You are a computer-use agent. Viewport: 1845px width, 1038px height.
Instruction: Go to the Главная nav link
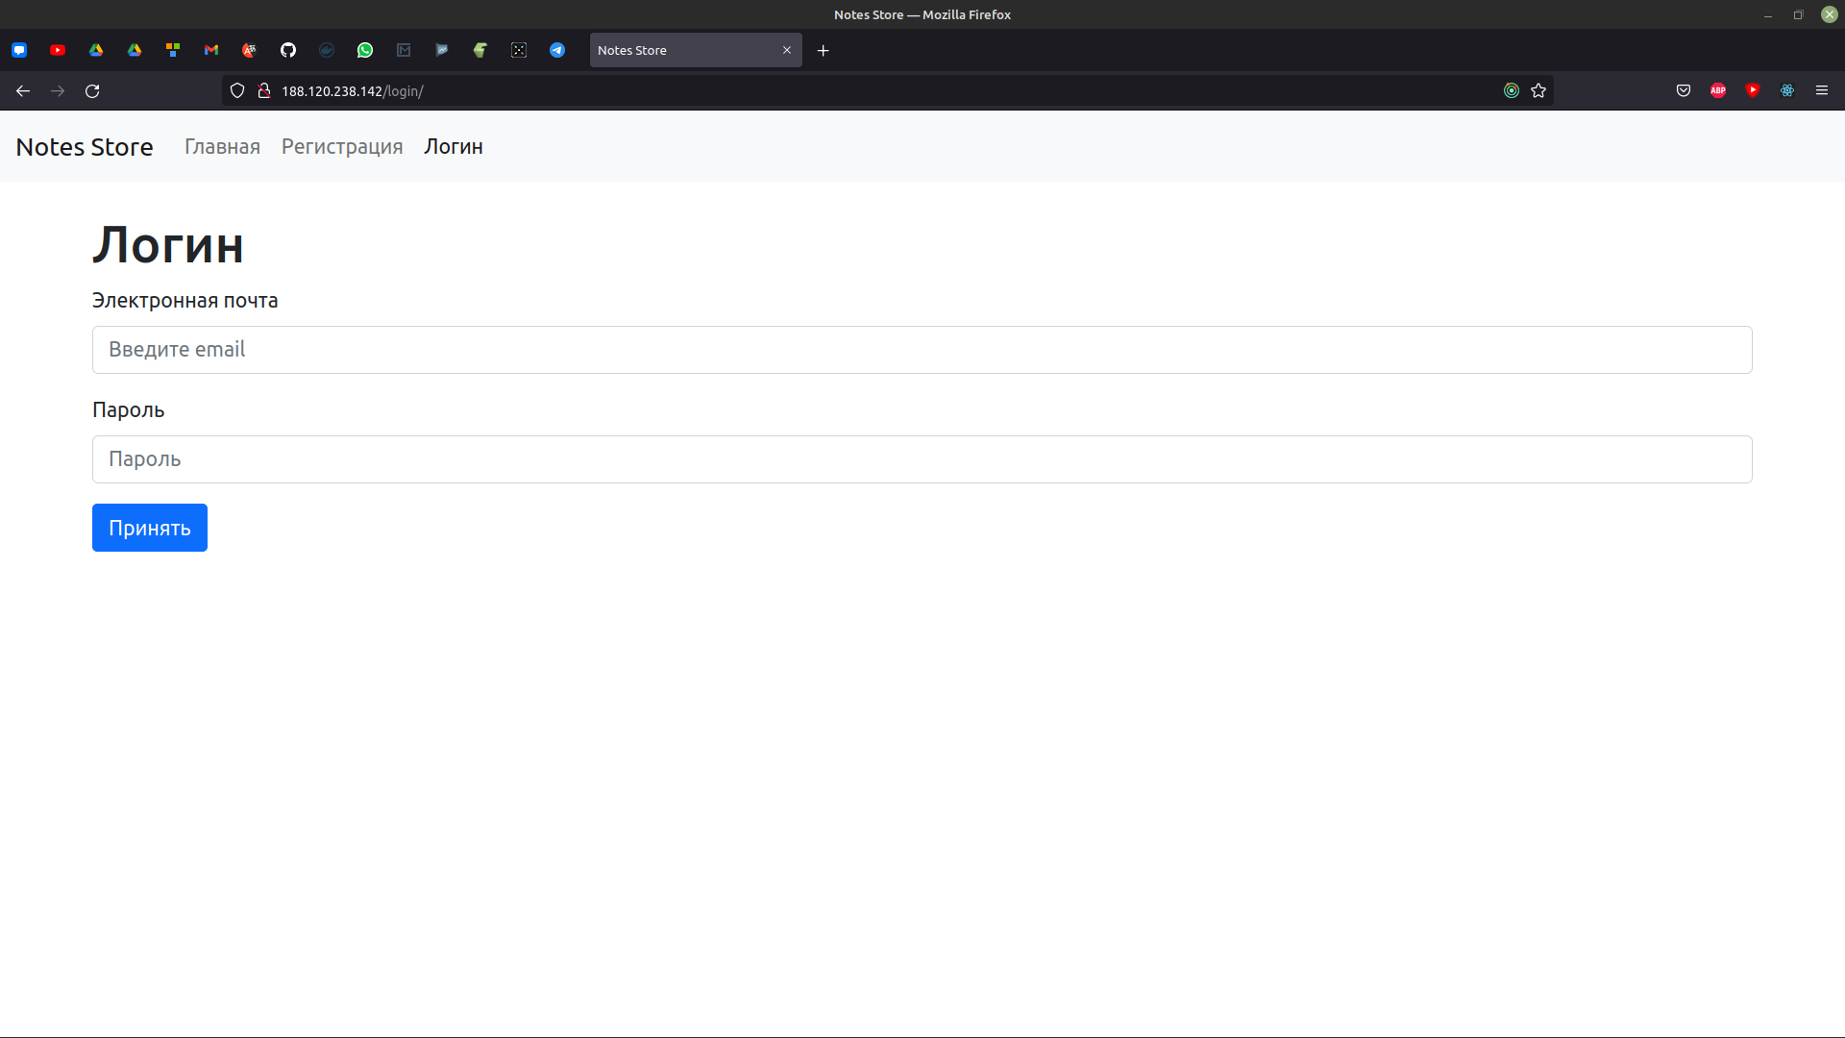point(222,147)
